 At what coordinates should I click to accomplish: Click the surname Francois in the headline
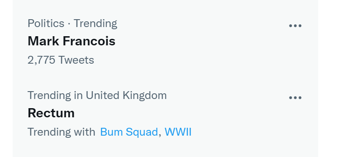[89, 41]
